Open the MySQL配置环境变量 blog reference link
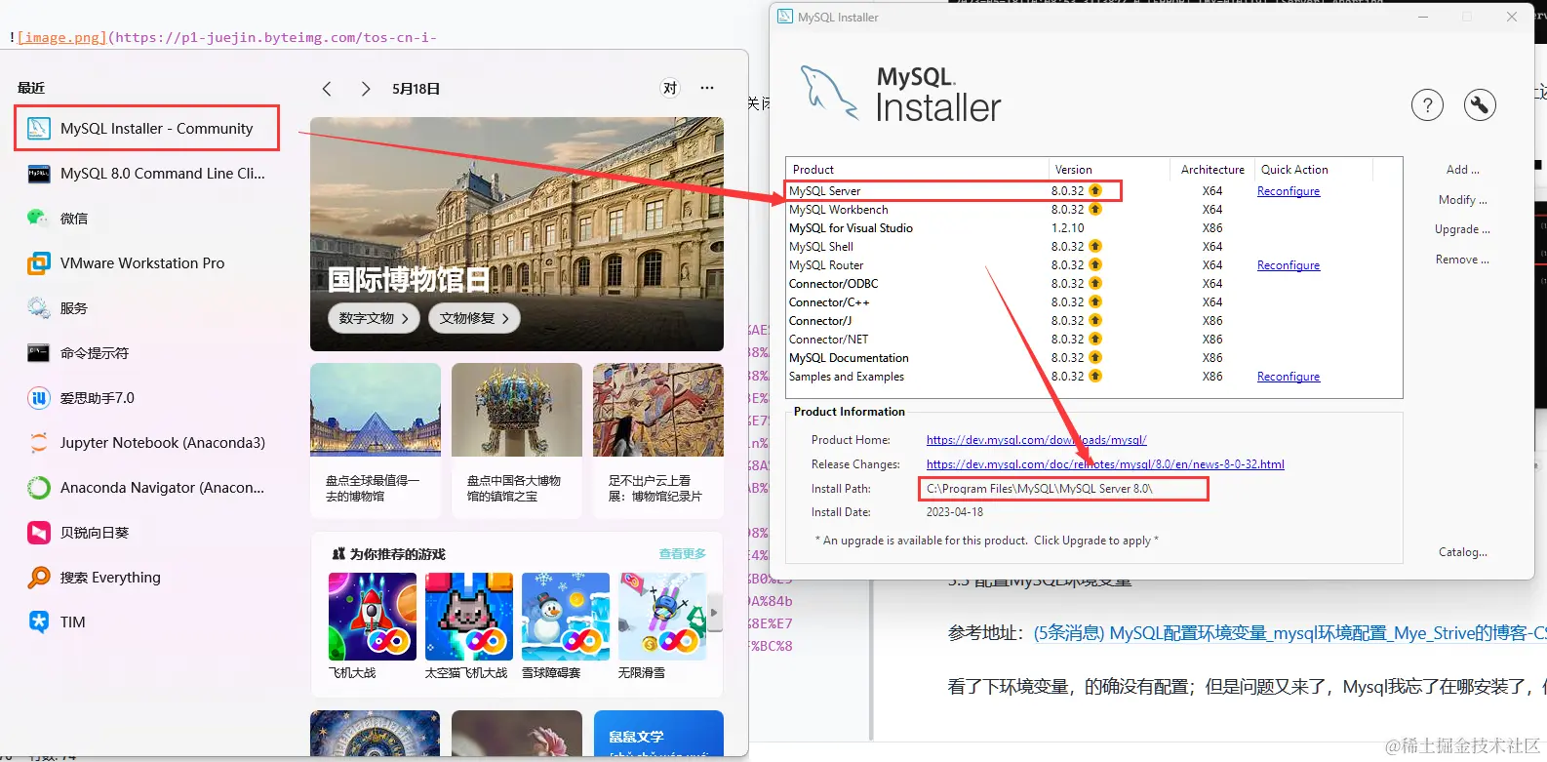 tap(1289, 633)
